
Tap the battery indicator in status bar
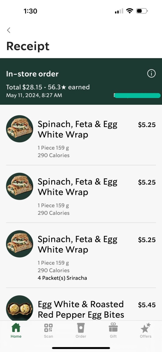142,11
